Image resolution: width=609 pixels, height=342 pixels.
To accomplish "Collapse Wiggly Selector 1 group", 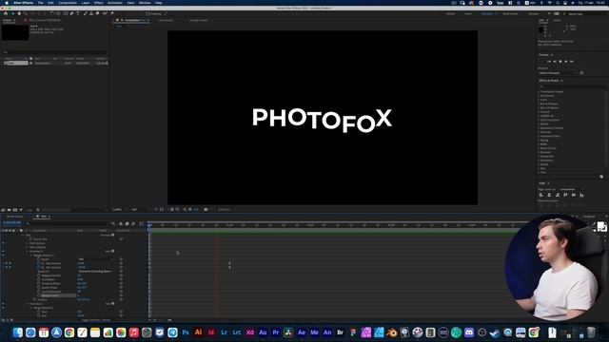I will pos(31,256).
